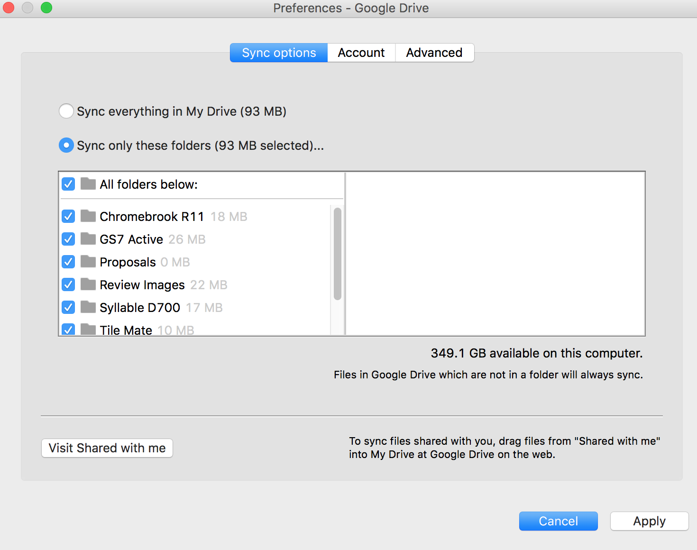
Task: Click the Syllable D700 folder icon
Action: (x=88, y=307)
